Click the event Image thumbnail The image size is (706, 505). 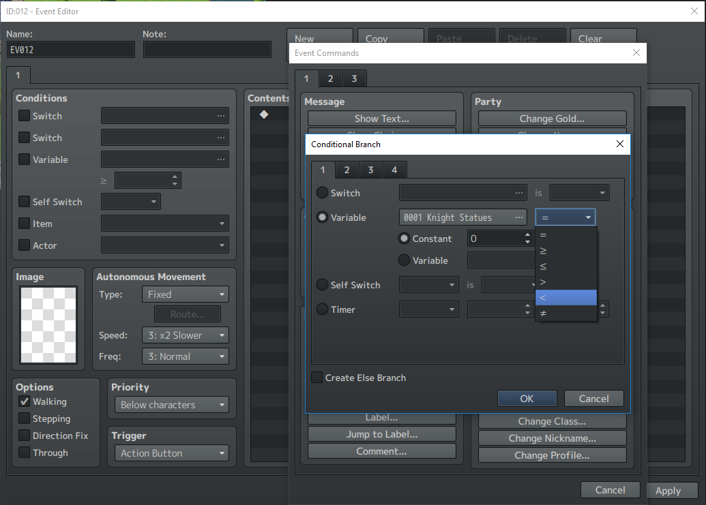click(x=48, y=324)
